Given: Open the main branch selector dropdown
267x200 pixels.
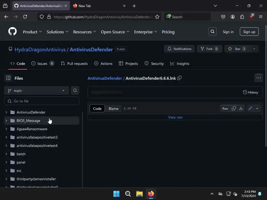Looking at the screenshot, I should pos(37,90).
